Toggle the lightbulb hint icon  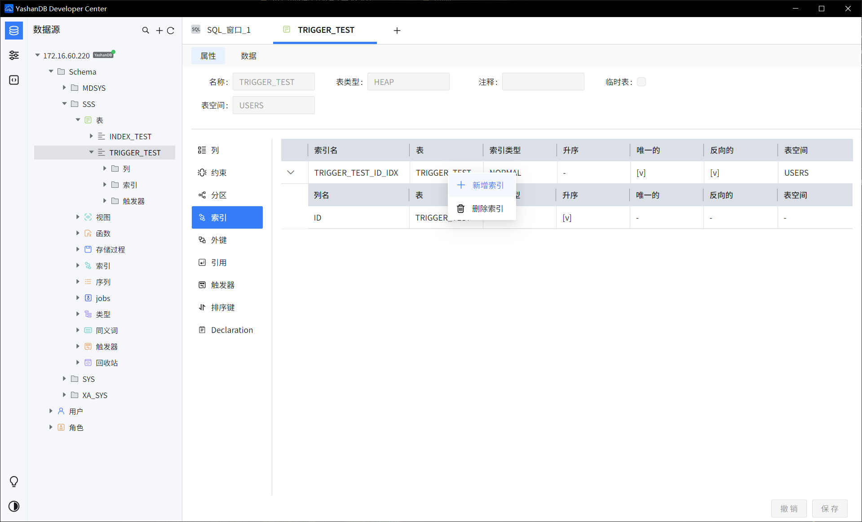click(13, 482)
